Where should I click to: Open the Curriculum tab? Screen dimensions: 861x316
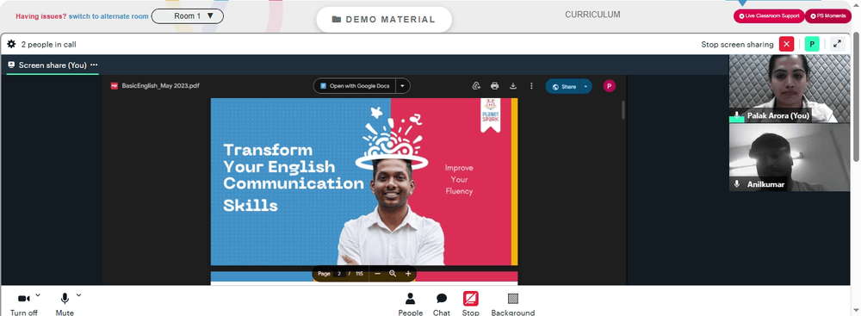pos(592,15)
